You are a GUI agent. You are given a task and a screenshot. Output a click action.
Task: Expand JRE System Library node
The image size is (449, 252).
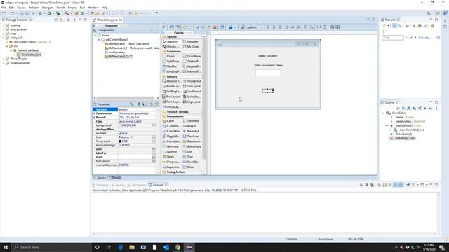point(7,42)
